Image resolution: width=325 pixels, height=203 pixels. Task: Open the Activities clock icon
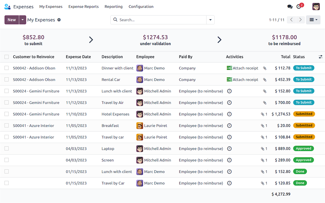tap(299, 6)
